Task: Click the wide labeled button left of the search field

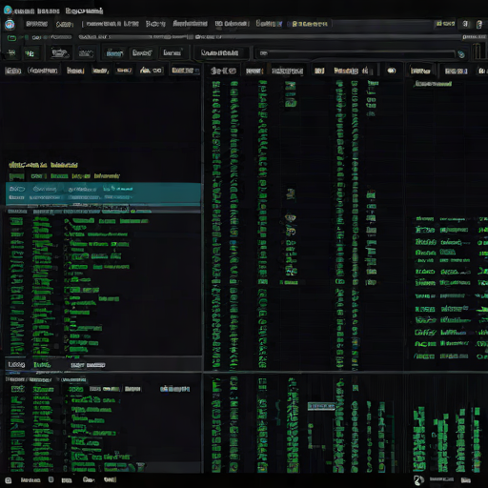Action: 220,52
